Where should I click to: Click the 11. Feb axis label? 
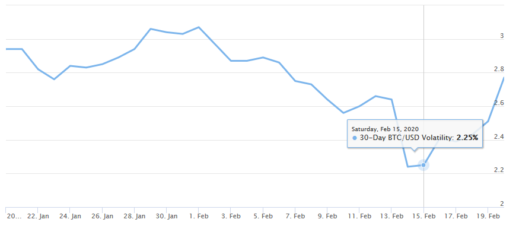[359, 216]
